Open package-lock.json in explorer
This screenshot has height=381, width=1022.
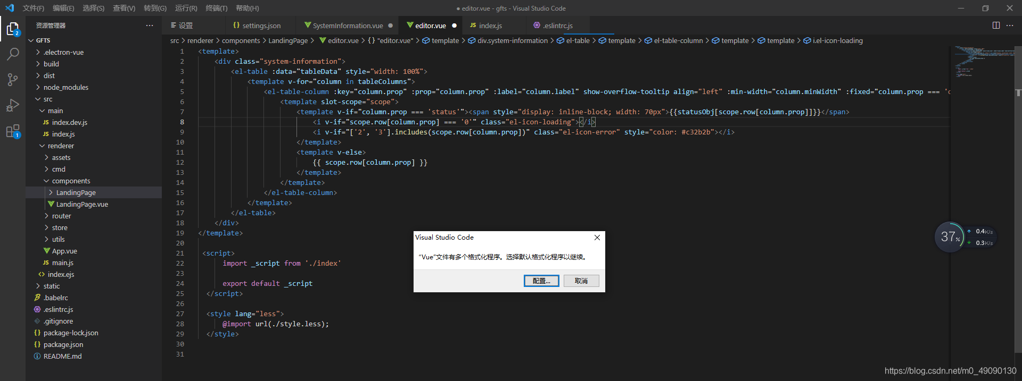pyautogui.click(x=94, y=333)
